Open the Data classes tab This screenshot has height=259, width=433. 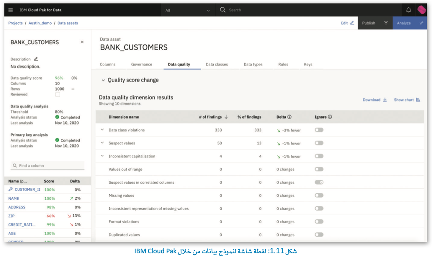coord(217,64)
